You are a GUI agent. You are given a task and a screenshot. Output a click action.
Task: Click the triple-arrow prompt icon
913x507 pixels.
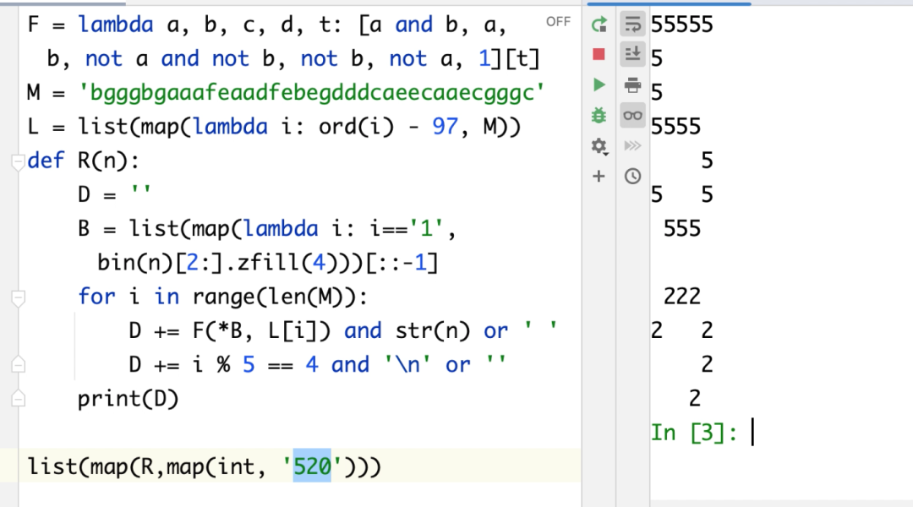click(x=632, y=145)
